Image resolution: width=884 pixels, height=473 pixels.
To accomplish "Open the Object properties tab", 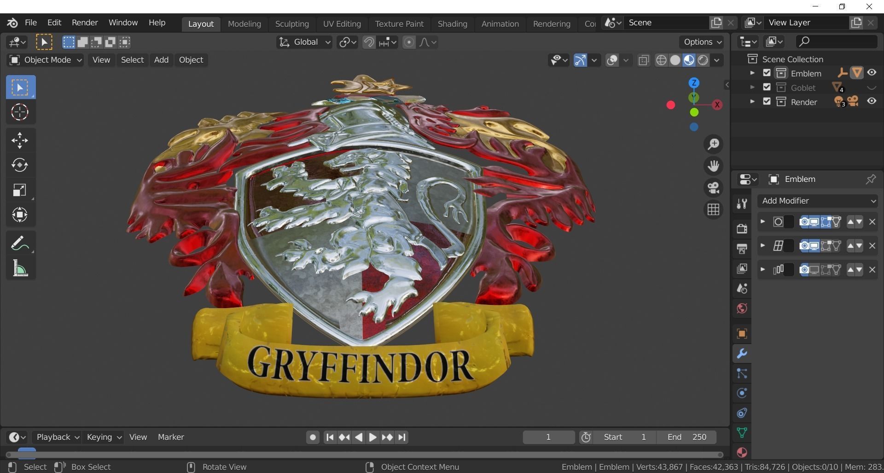I will tap(742, 333).
